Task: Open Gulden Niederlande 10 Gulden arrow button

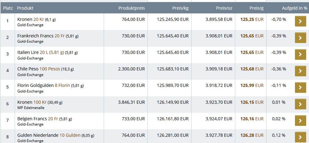Action: point(300,137)
